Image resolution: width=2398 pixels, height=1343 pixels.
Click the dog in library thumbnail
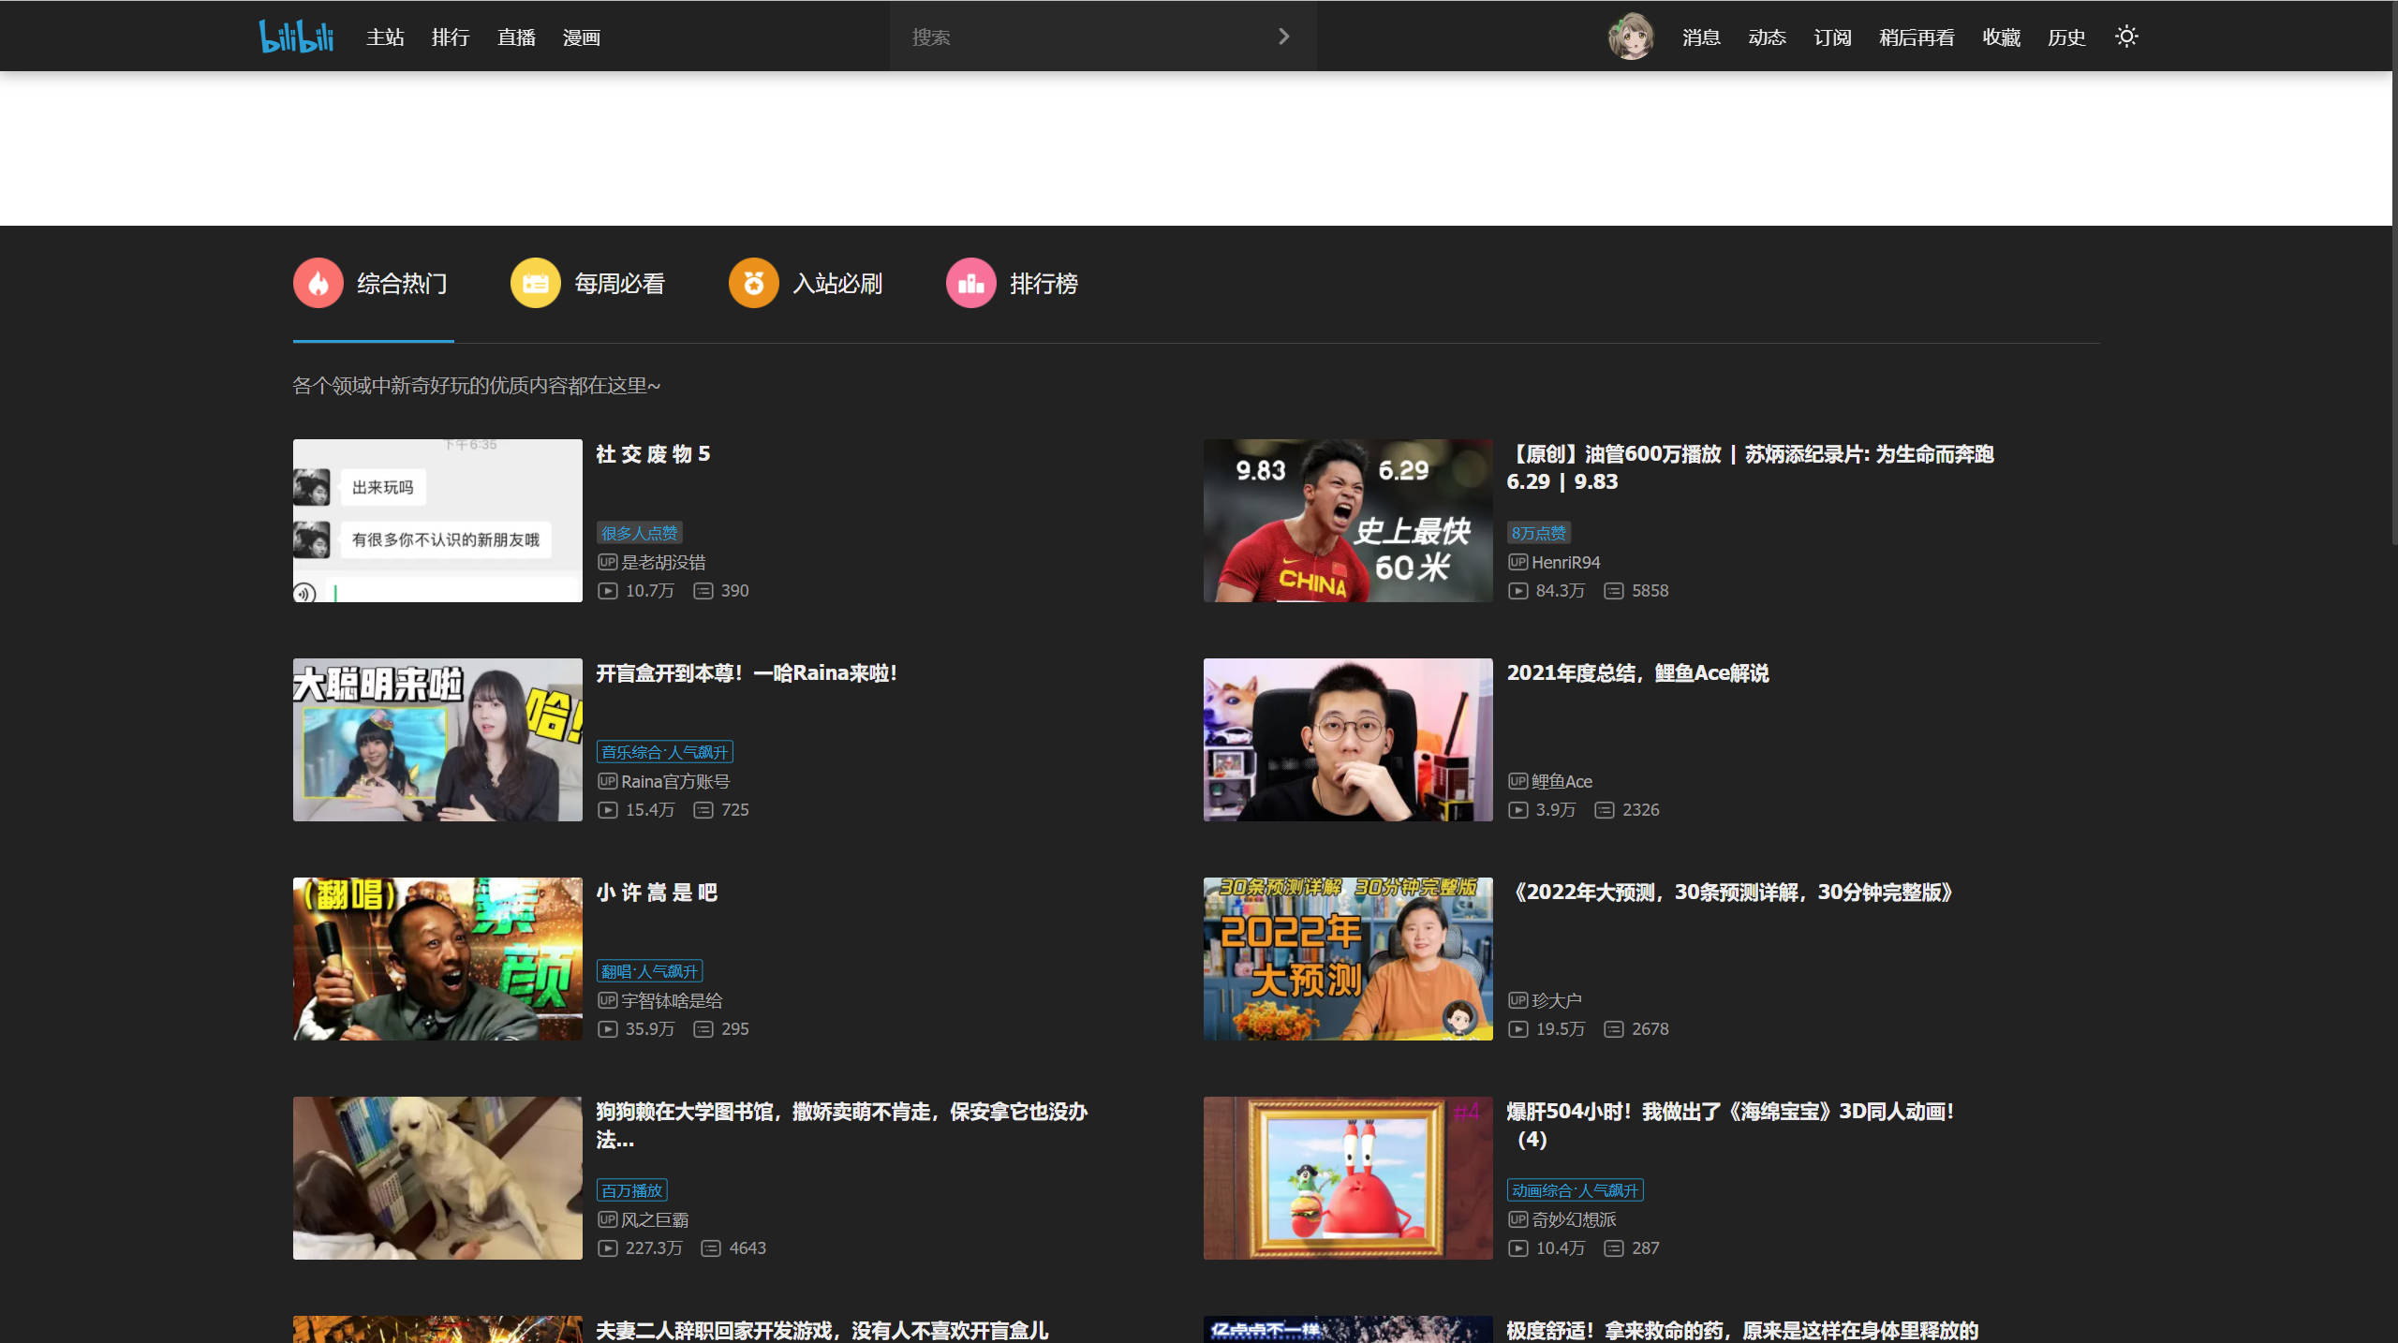point(437,1178)
